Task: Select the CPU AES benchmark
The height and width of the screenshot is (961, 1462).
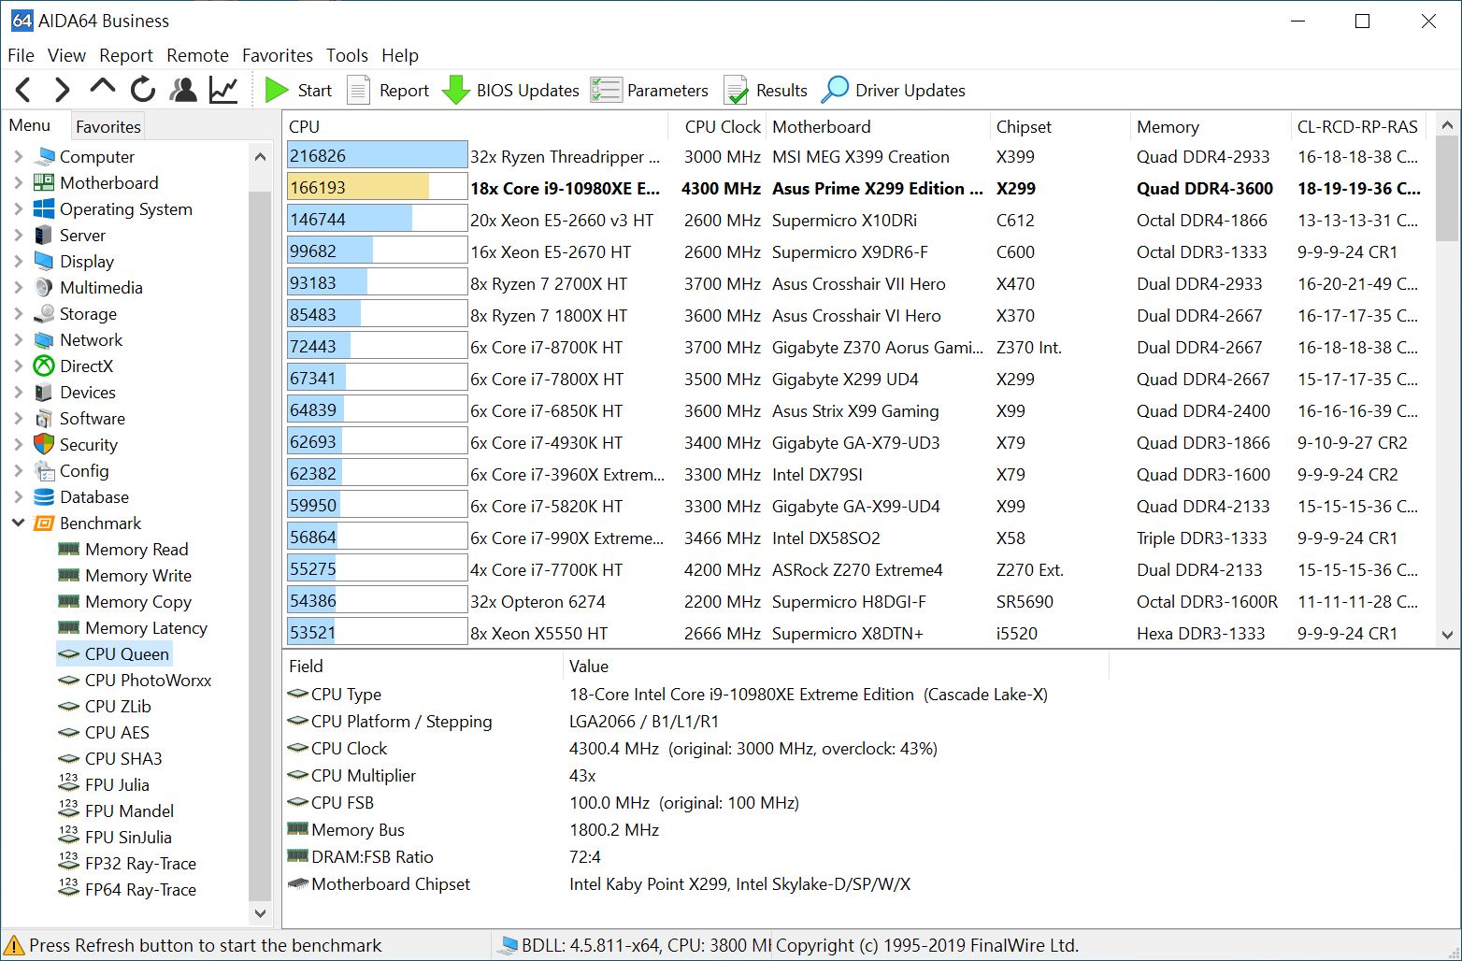Action: (x=117, y=732)
